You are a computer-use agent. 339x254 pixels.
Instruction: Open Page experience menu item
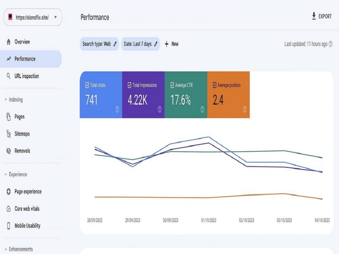coord(31,191)
